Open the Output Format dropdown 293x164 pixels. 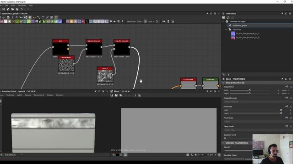(258, 102)
